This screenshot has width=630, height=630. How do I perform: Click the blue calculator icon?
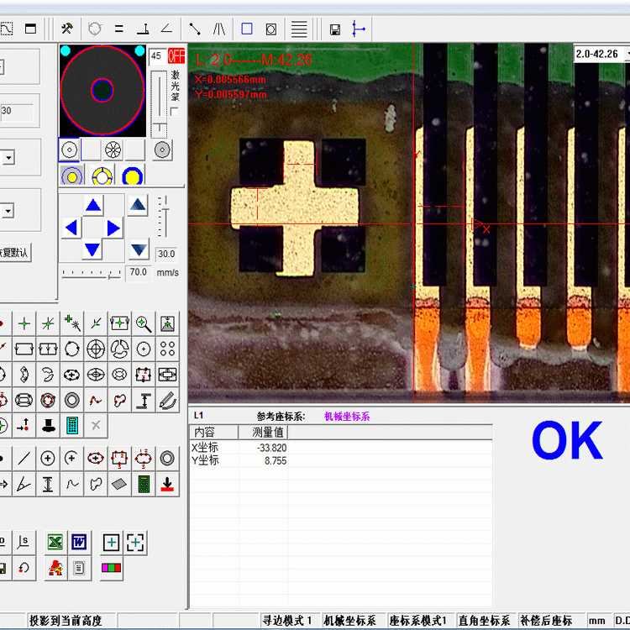tap(72, 425)
